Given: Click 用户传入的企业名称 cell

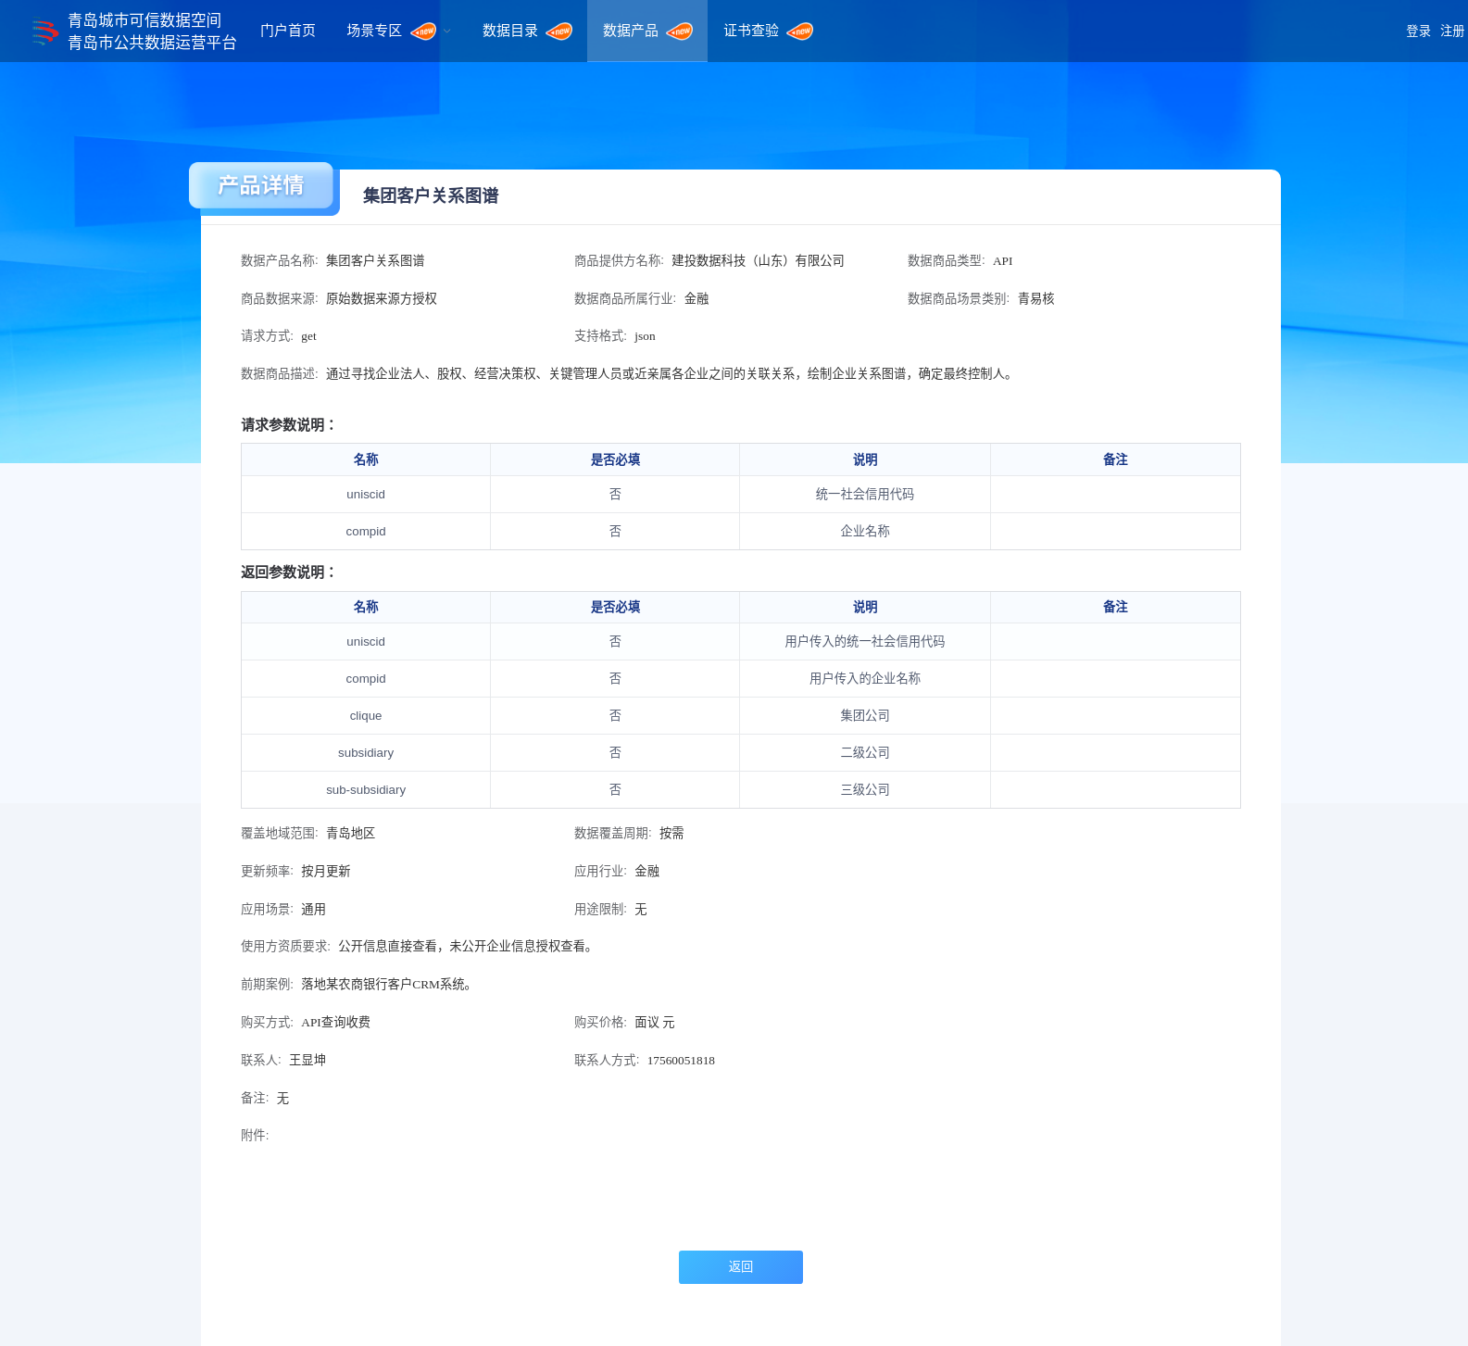Looking at the screenshot, I should pyautogui.click(x=865, y=679).
